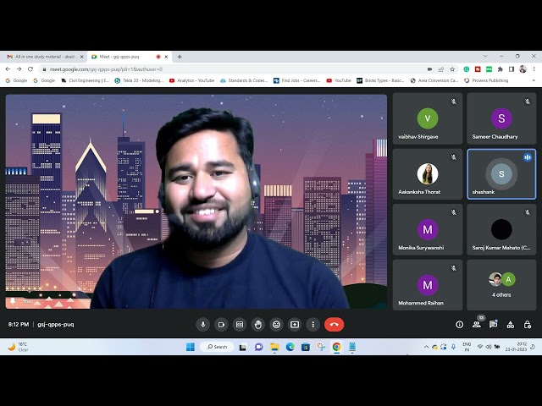Switch to Gmail study material tab
This screenshot has height=406, width=542.
coord(43,57)
